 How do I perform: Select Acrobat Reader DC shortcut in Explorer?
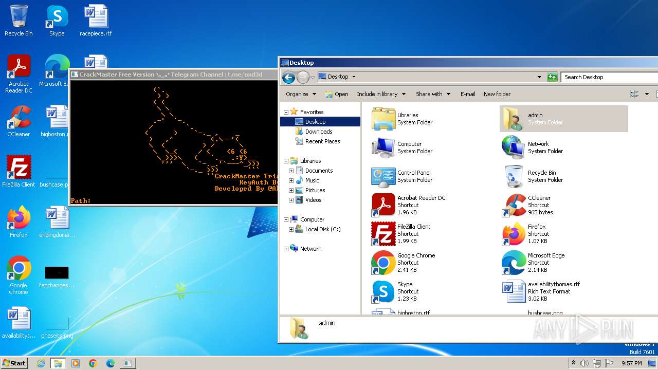click(x=409, y=205)
